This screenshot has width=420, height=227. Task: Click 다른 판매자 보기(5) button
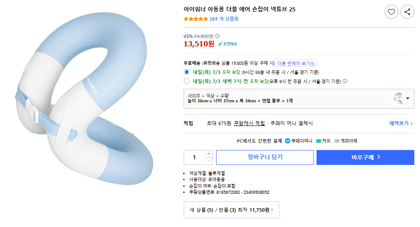296,63
